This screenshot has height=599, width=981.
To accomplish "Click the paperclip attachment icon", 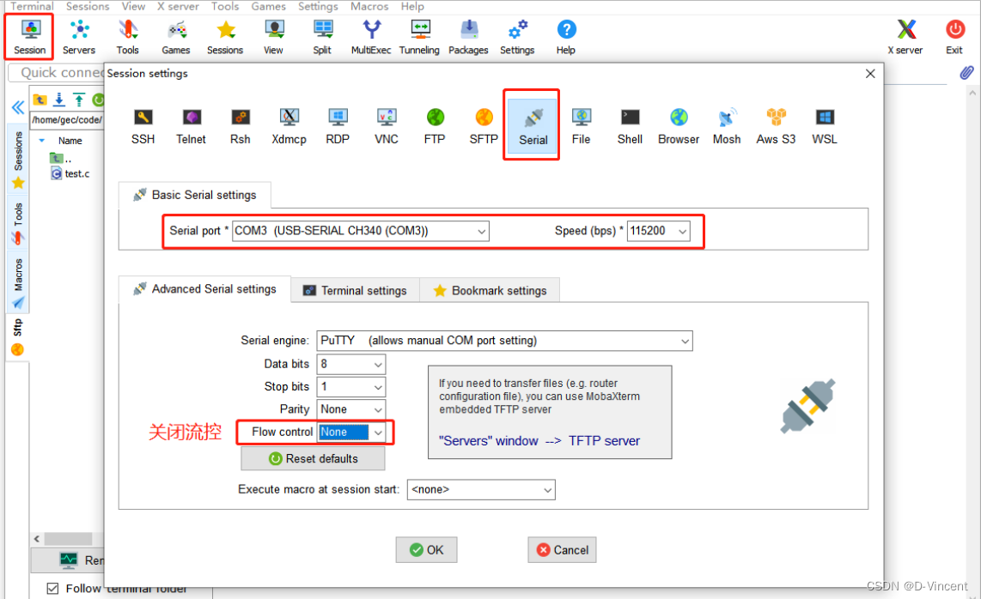I will tap(966, 73).
